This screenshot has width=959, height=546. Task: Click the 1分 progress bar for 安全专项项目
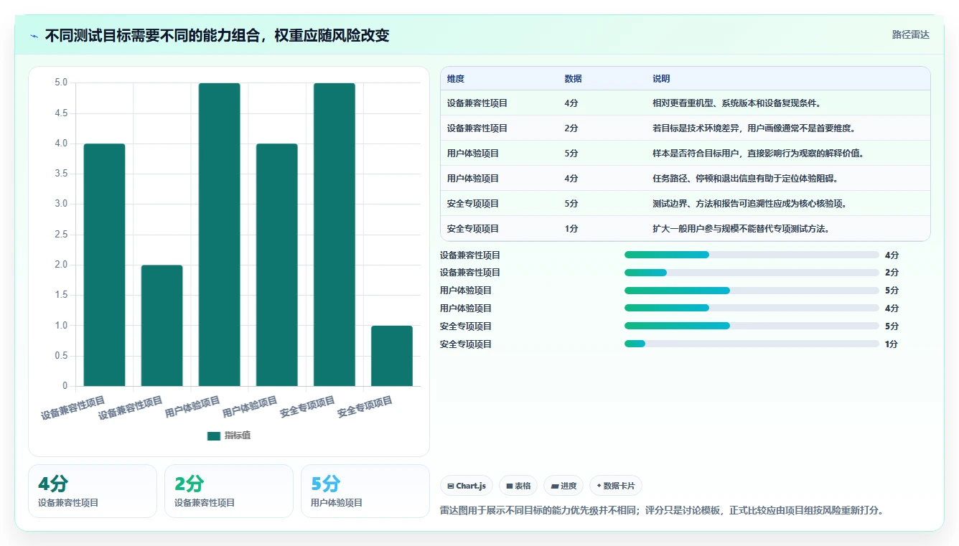[x=752, y=344]
